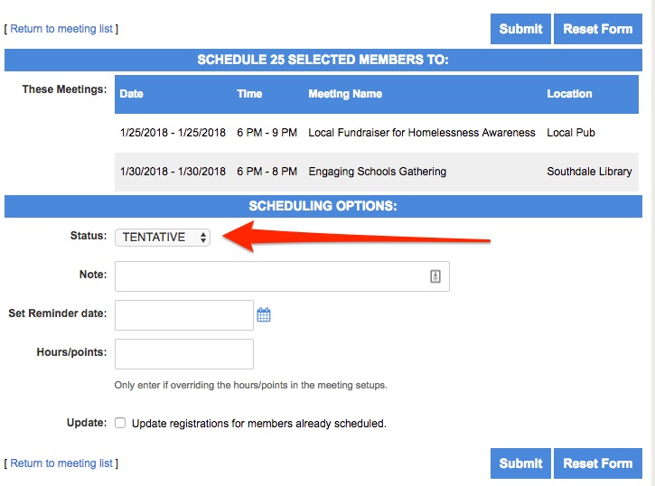Image resolution: width=655 pixels, height=486 pixels.
Task: Click the Scheduling Options heading bar
Action: pyautogui.click(x=323, y=206)
